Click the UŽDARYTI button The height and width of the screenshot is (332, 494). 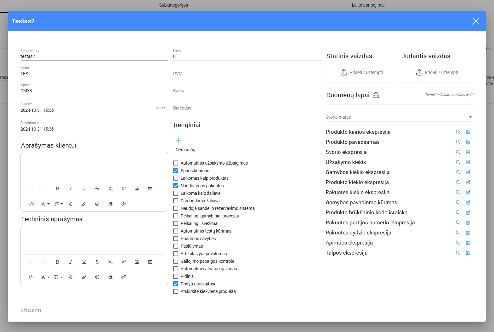(x=31, y=311)
